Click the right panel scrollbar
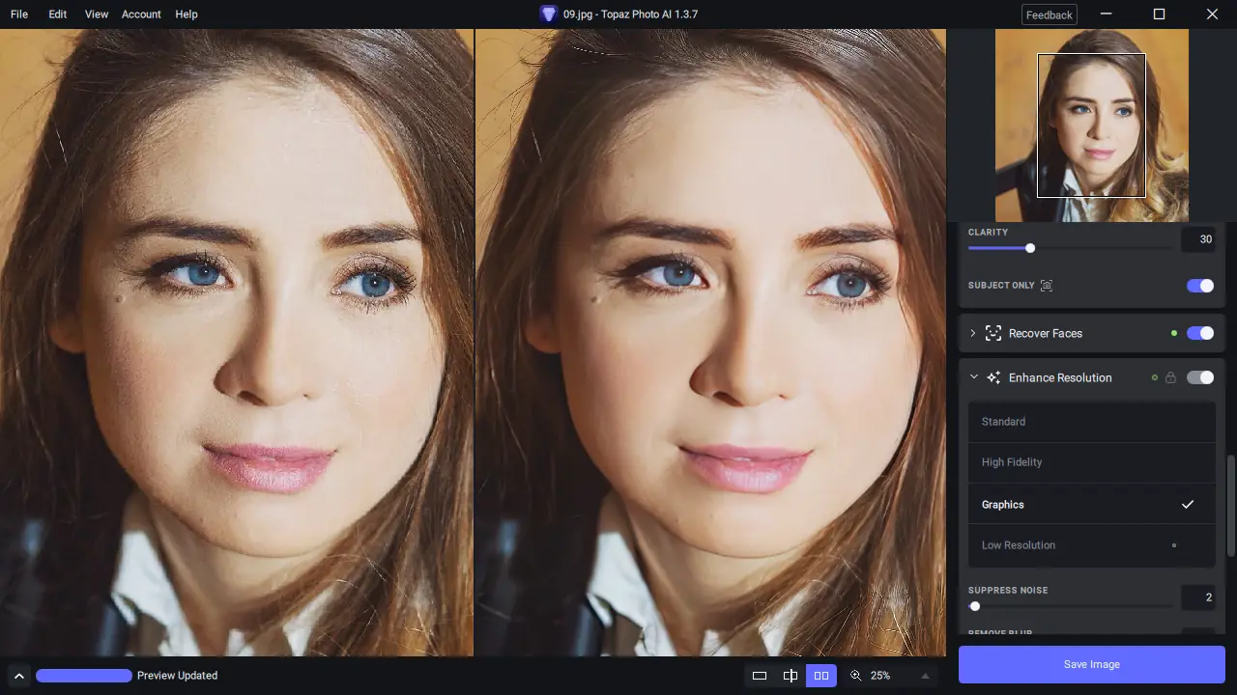The height and width of the screenshot is (695, 1237). coord(1230,505)
